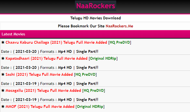Open Mosagallu (2021) Telugu Full Movie link
This screenshot has width=190, height=112.
pos(43,90)
